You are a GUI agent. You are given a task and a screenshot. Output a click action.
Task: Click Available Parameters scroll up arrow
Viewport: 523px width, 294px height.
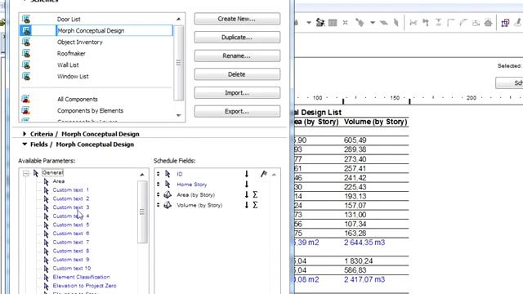[142, 174]
